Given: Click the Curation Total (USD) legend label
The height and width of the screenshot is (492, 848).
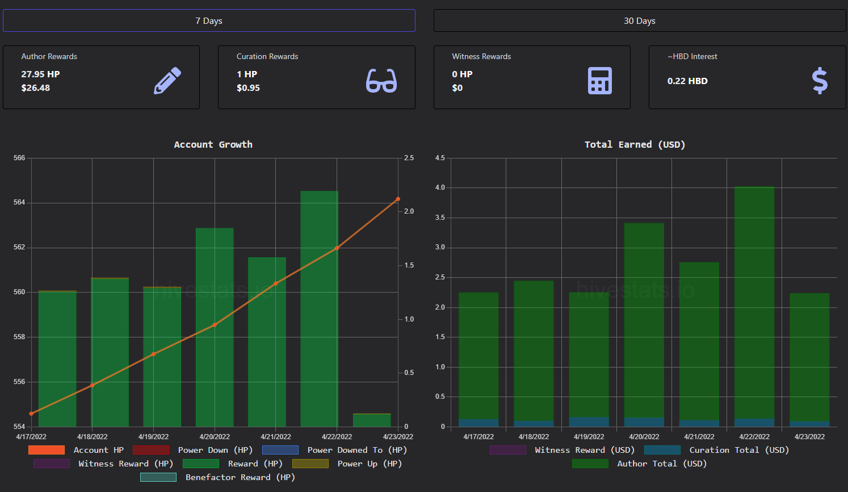Looking at the screenshot, I should (x=740, y=450).
